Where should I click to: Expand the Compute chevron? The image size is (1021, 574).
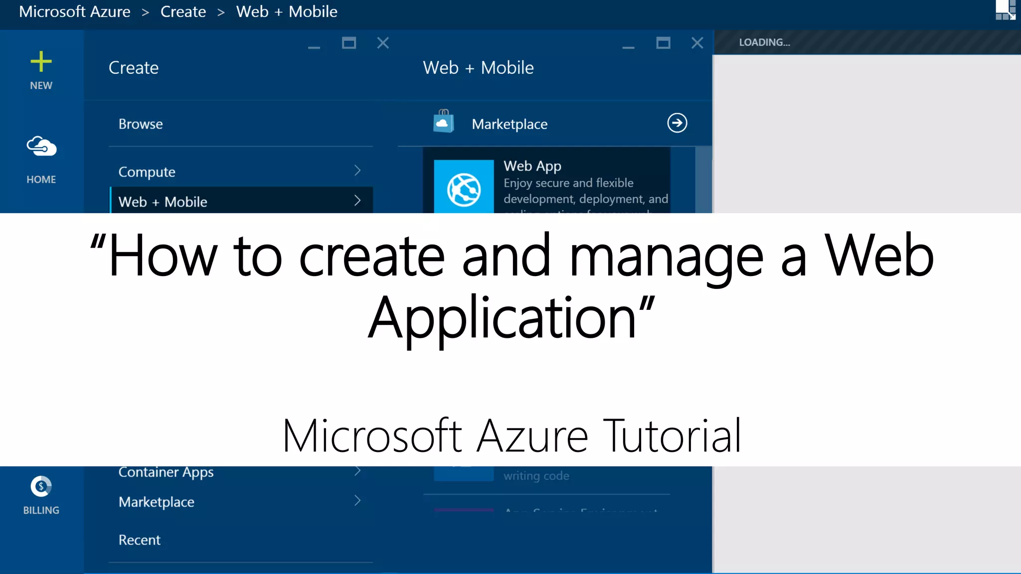click(357, 170)
